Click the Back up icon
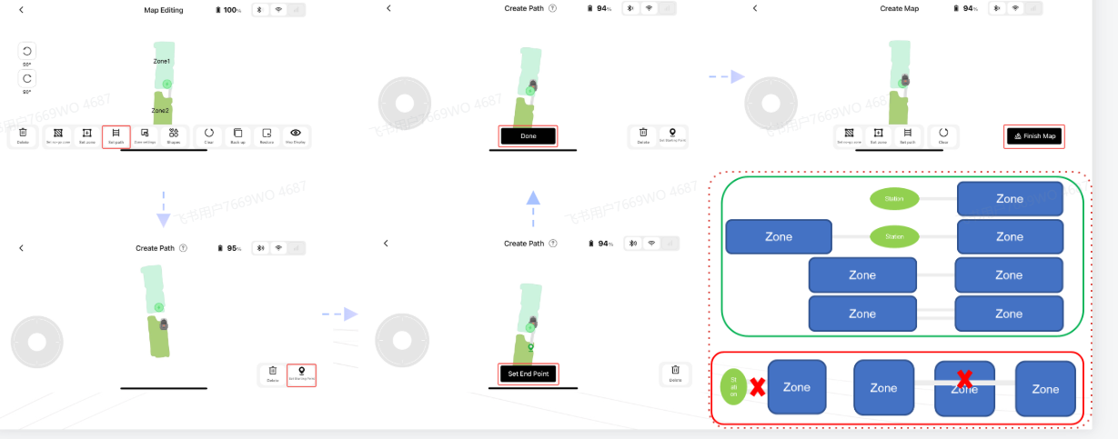Viewport: 1118px width, 439px height. [237, 136]
